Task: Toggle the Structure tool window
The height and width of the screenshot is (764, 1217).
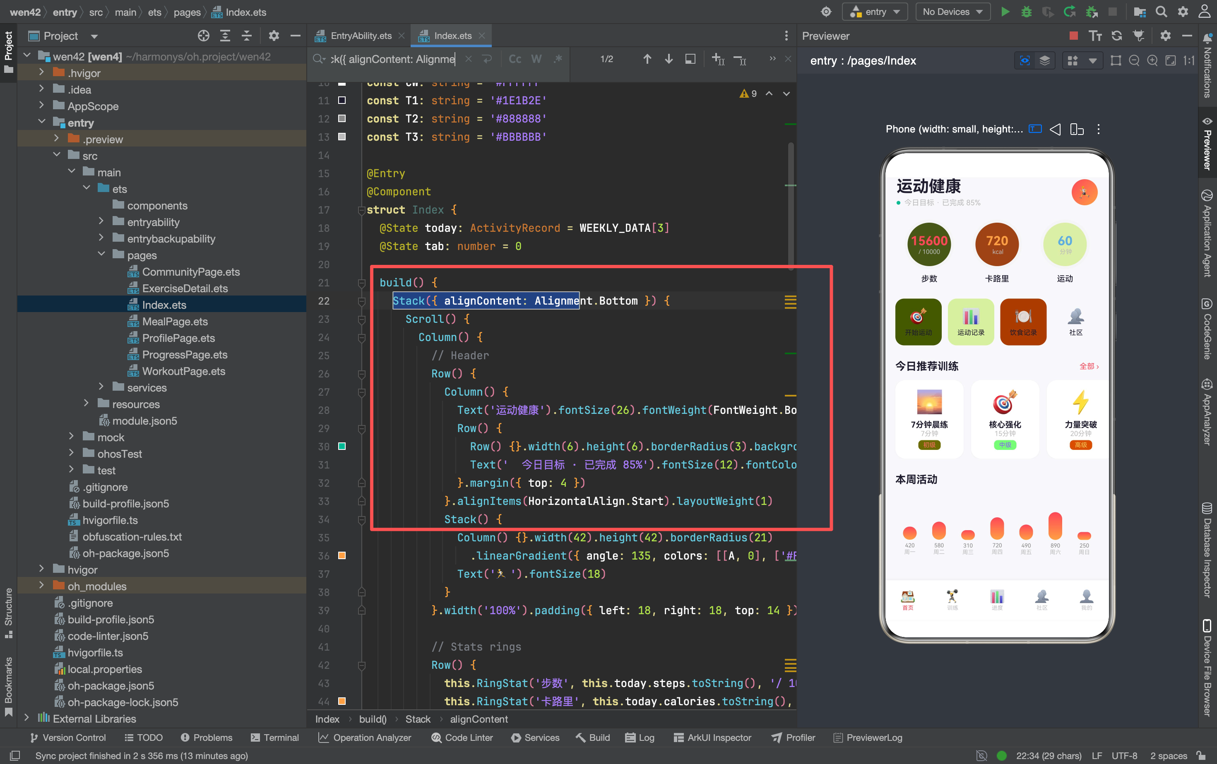Action: 8,613
